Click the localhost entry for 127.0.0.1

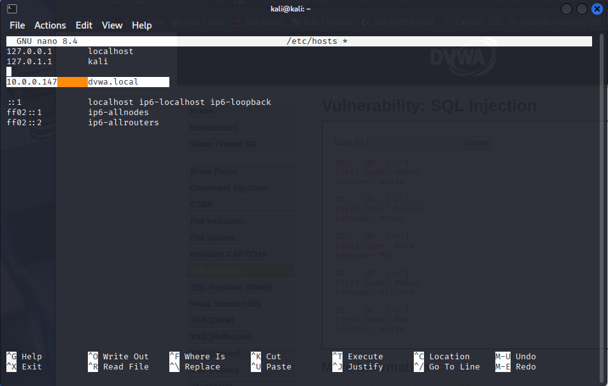pos(111,51)
